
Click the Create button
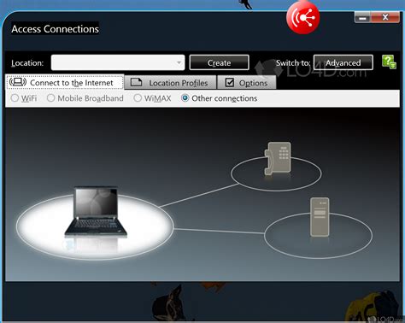coord(219,62)
